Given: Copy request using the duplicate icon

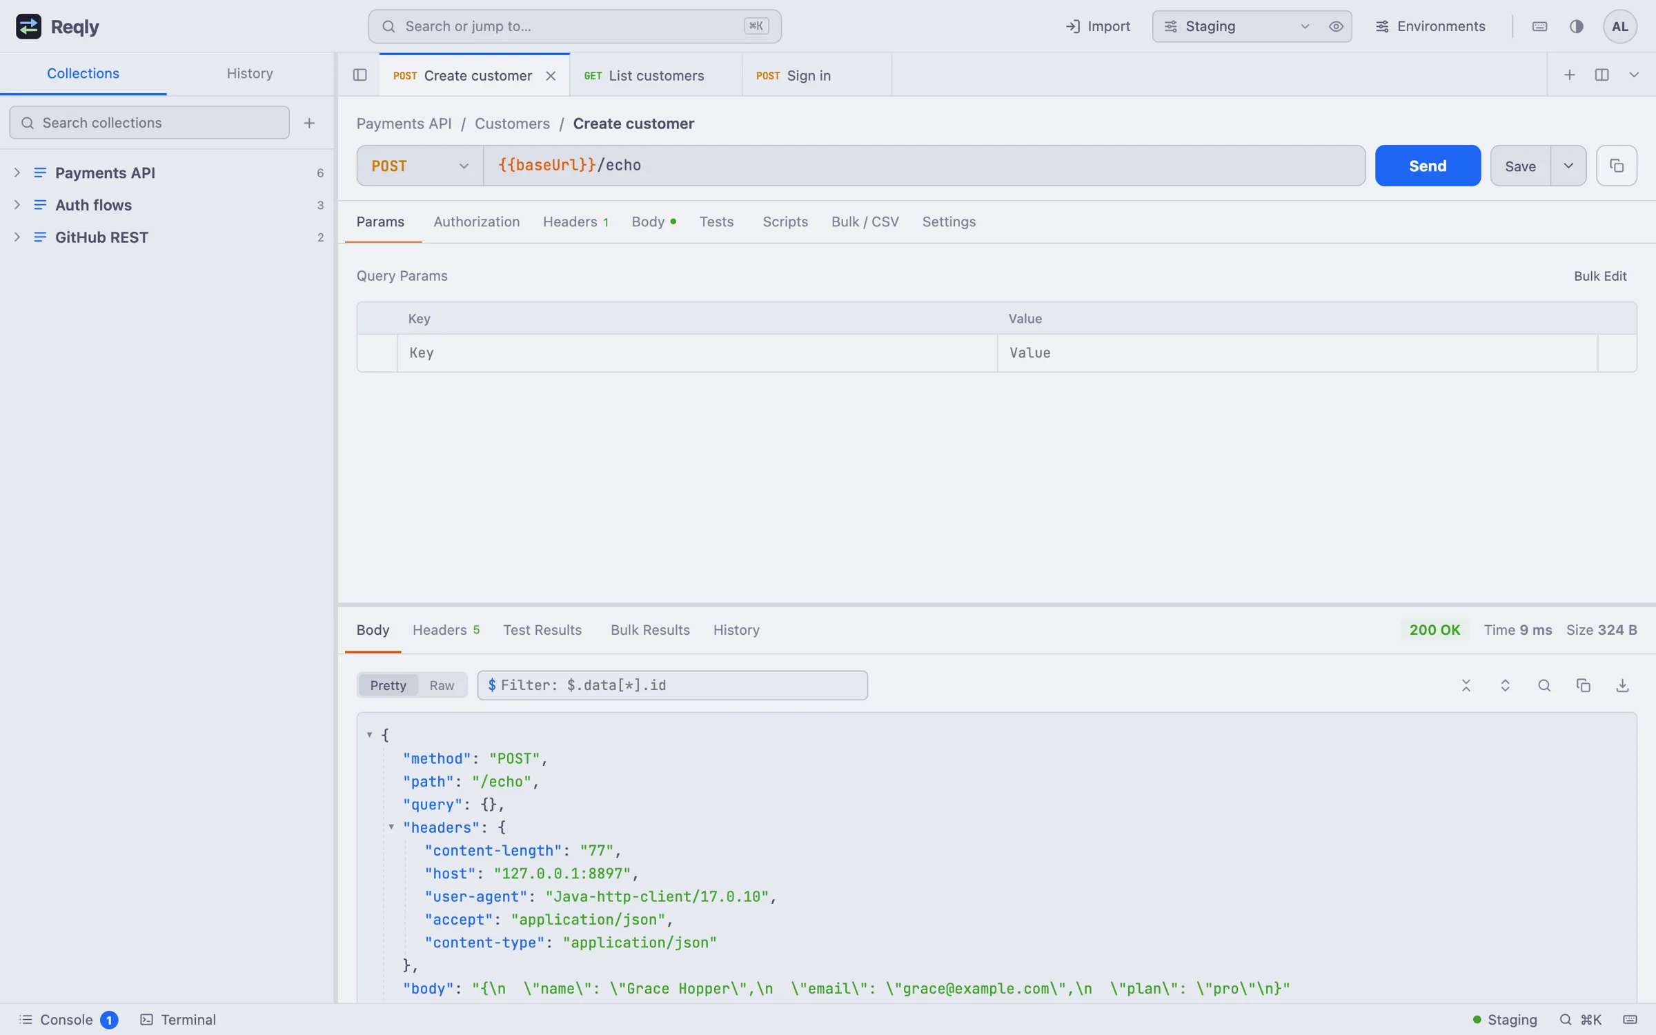Looking at the screenshot, I should tap(1617, 166).
